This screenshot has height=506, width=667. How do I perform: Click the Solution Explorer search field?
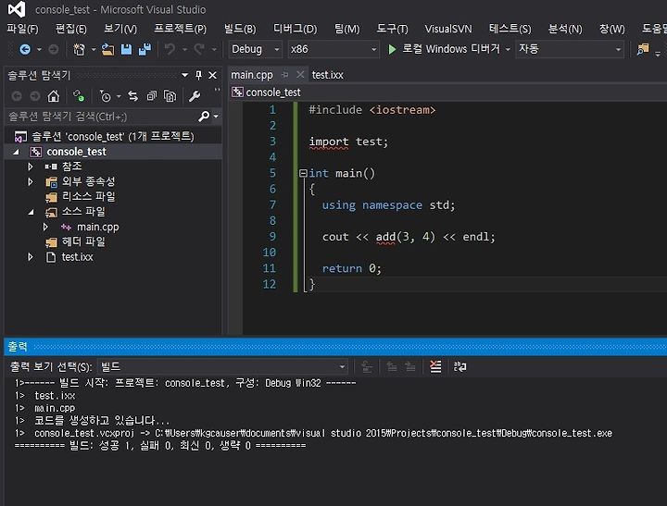click(x=102, y=117)
